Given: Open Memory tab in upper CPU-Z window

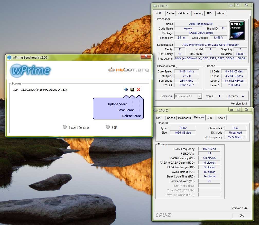Looking at the screenshot, I should 198,13.
